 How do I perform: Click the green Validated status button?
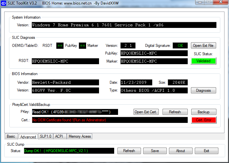point(203,61)
